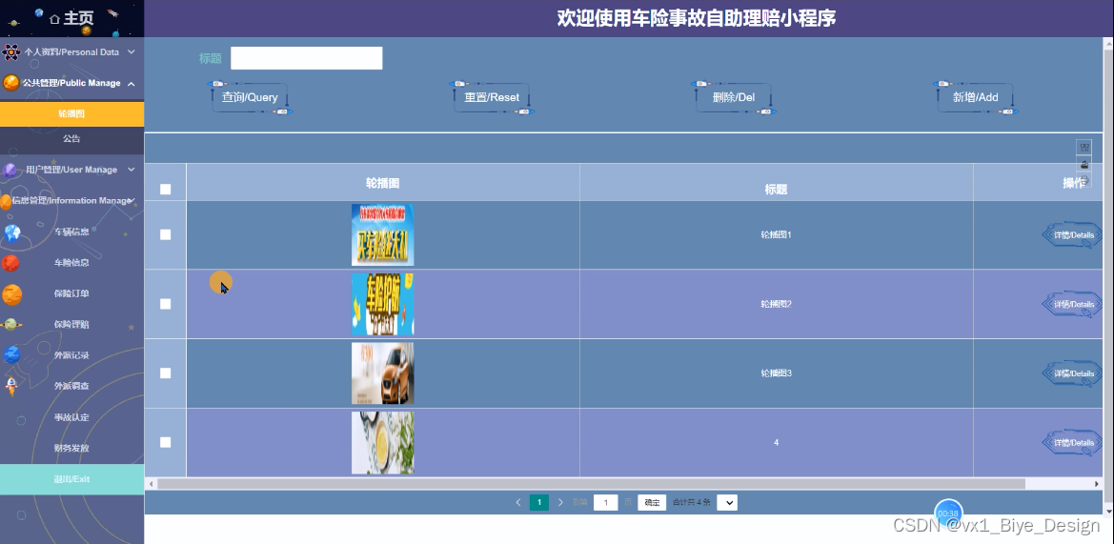Click the 详情/Details button for 轮播图3
Viewport: 1114px width, 544px height.
tap(1073, 373)
